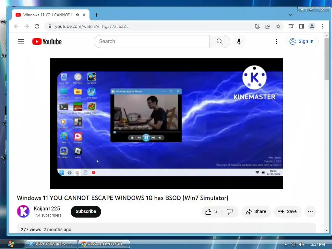This screenshot has height=249, width=332.
Task: Click page scrollbar down arrow
Action: click(x=326, y=231)
